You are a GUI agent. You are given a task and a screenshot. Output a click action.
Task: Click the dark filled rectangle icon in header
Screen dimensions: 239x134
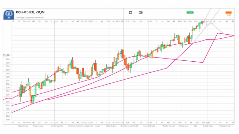(x=141, y=13)
